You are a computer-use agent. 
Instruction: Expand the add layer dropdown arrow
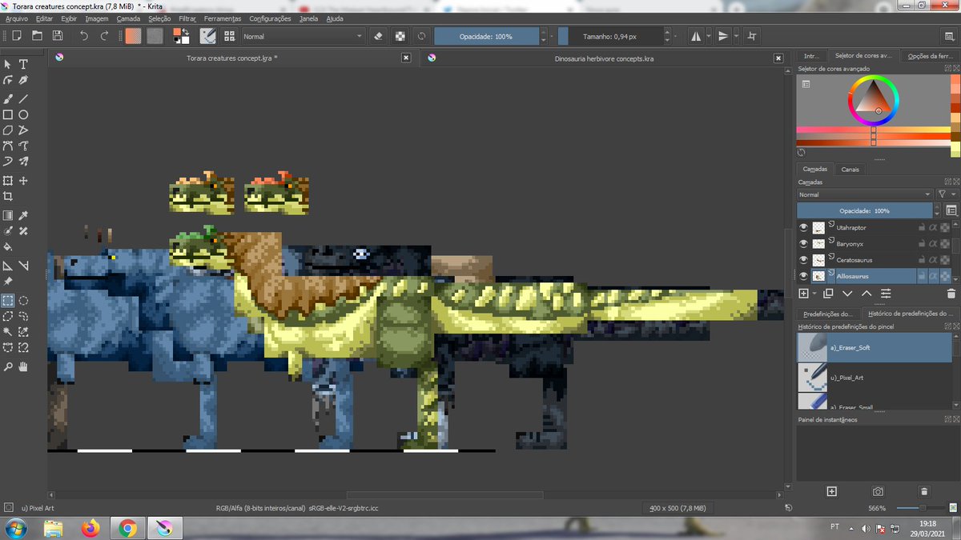[815, 294]
